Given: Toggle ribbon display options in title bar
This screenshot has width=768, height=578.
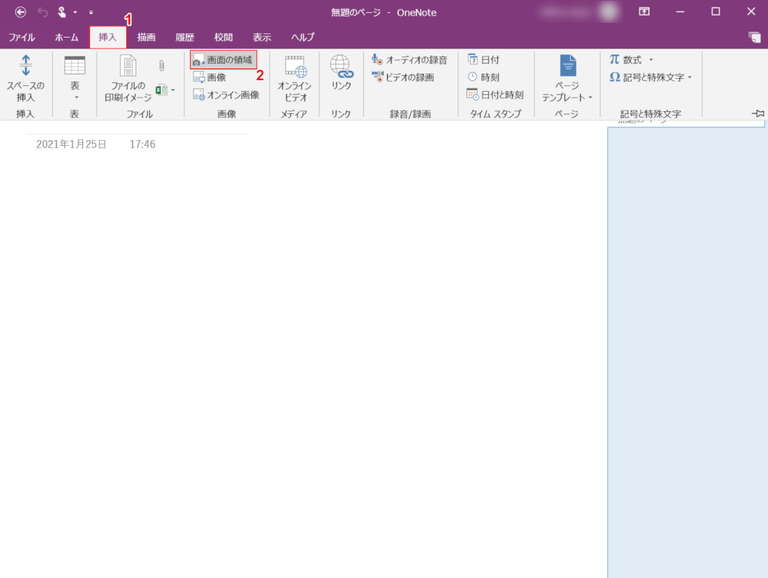Looking at the screenshot, I should coord(644,12).
